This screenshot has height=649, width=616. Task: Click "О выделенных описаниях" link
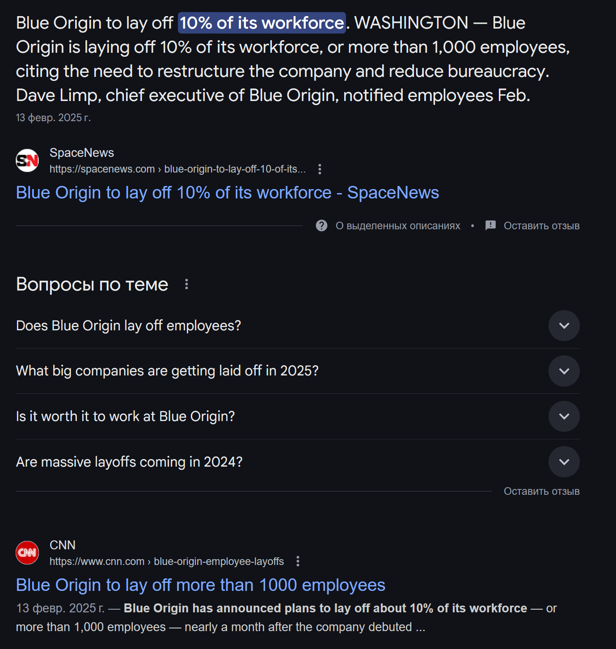(397, 226)
